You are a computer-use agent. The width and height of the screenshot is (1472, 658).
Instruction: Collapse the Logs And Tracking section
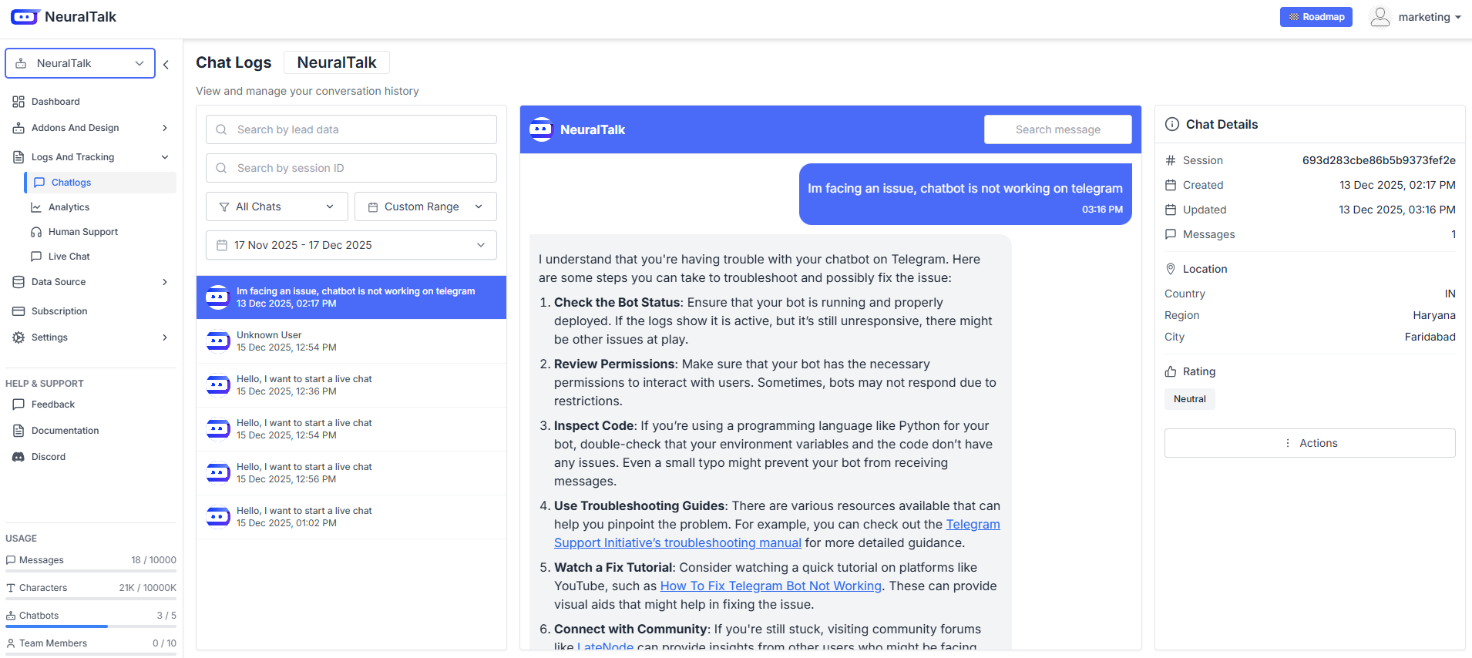(91, 157)
